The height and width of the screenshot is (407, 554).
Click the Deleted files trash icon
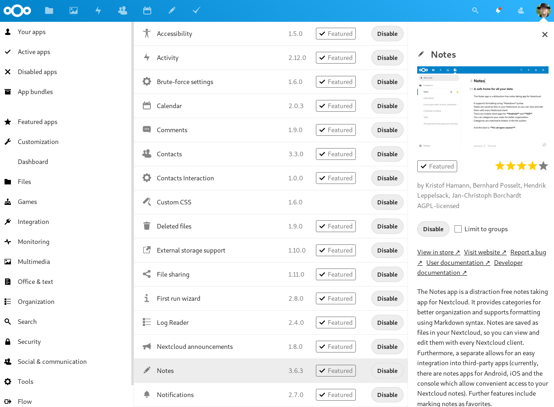click(147, 226)
